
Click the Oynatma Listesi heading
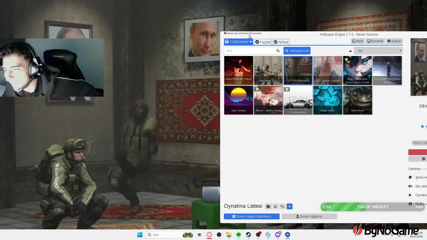(243, 206)
